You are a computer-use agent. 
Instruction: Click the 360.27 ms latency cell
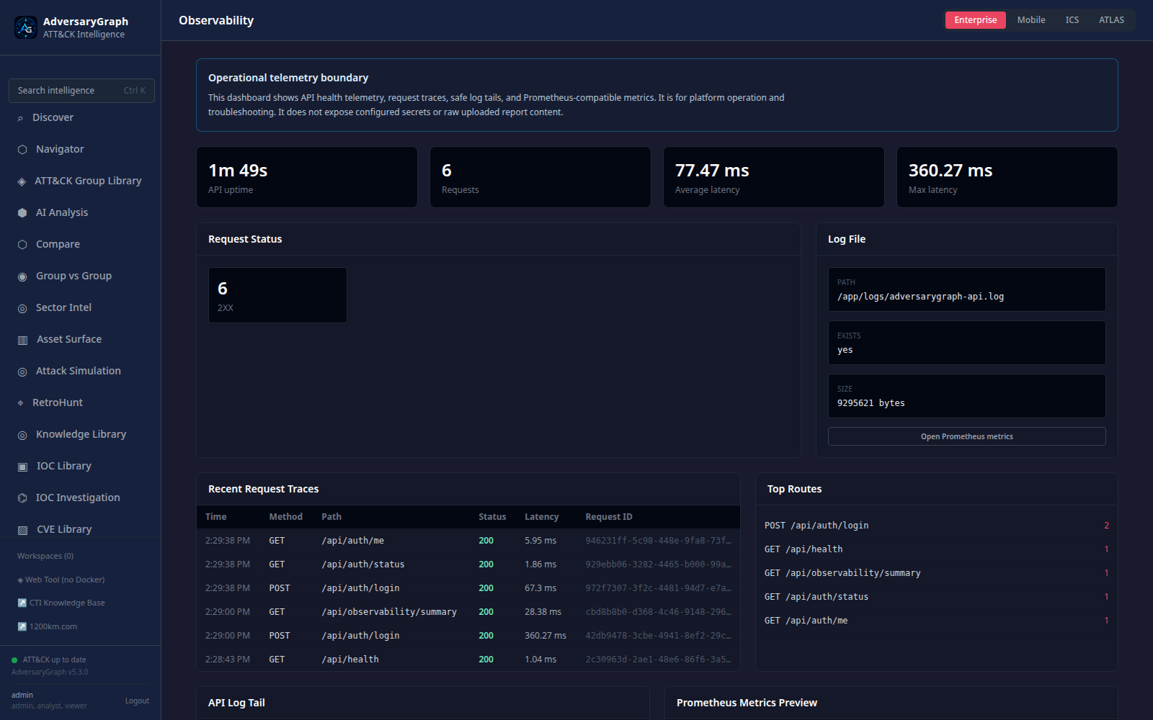(546, 636)
